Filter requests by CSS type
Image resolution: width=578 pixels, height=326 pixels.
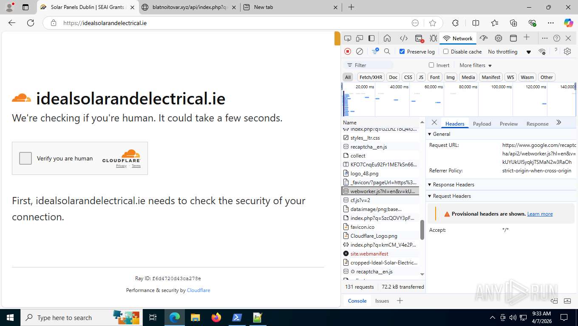[408, 77]
